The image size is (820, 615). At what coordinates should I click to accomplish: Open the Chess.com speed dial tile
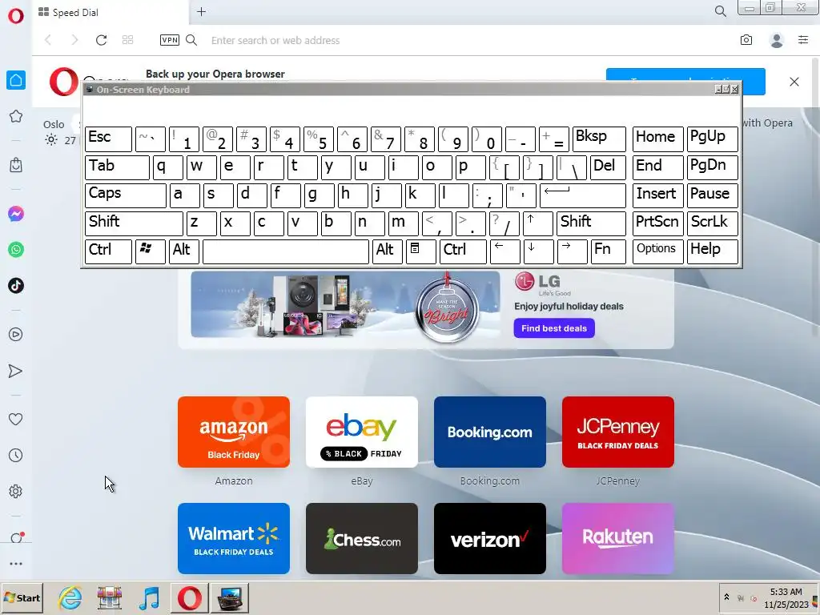coord(362,539)
